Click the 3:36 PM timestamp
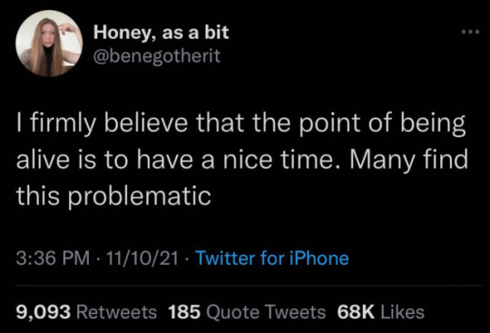Screen dimensions: 490x333 pos(53,259)
